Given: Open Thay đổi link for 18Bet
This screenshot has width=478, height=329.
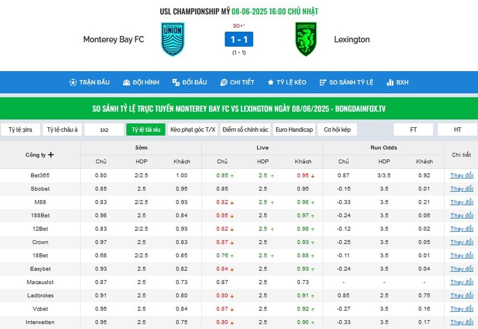Looking at the screenshot, I should click(461, 256).
